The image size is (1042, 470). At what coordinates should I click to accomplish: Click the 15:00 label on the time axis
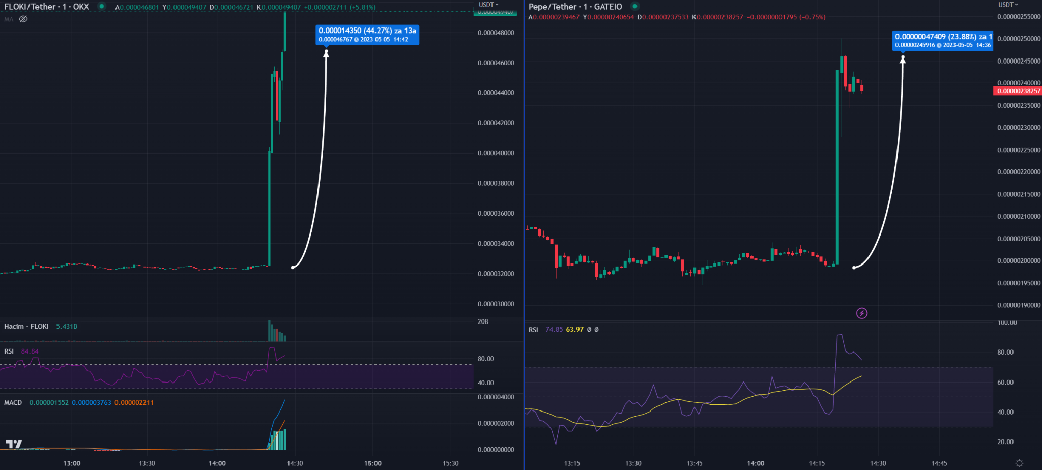point(372,463)
